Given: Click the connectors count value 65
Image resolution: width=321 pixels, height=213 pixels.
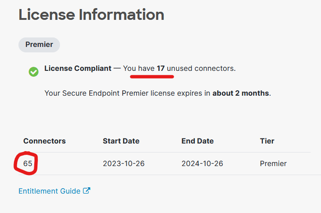Looking at the screenshot, I should pyautogui.click(x=28, y=163).
